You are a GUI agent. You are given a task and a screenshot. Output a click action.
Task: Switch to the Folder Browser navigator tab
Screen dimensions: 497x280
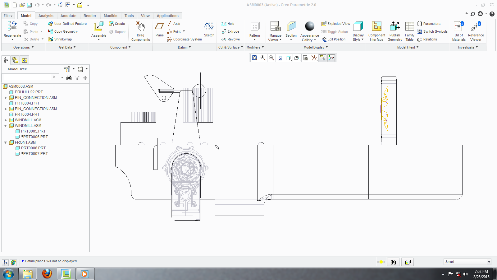pos(15,60)
